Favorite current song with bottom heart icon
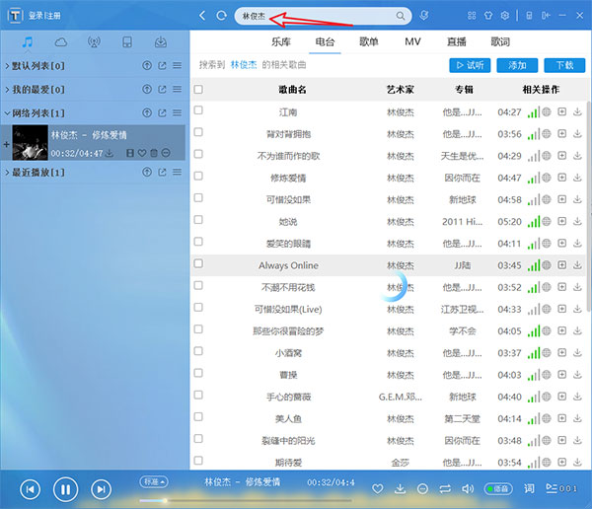This screenshot has height=509, width=592. tap(378, 489)
